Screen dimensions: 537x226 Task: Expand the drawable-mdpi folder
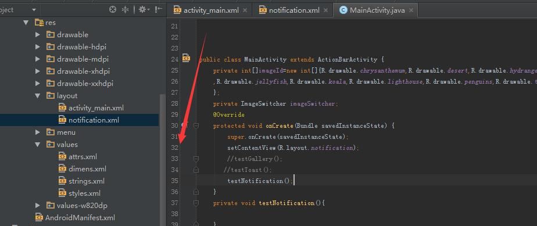click(38, 59)
